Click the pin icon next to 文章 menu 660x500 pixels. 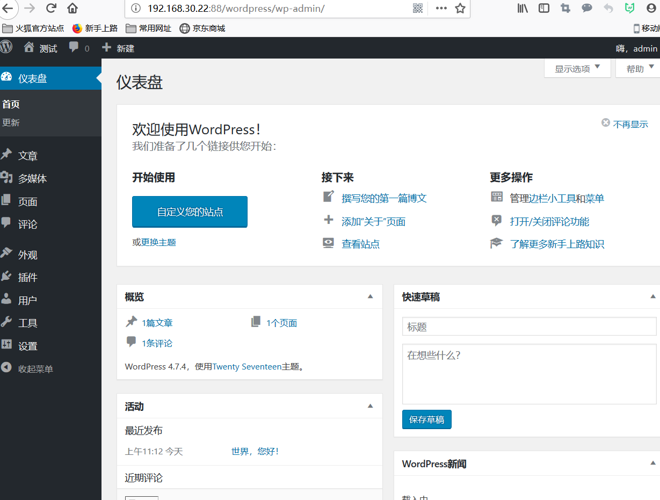coord(6,155)
